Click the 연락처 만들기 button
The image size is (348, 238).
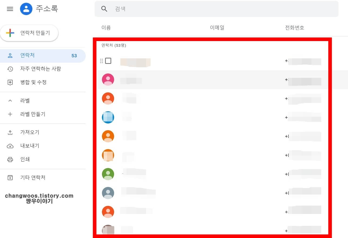pyautogui.click(x=29, y=33)
